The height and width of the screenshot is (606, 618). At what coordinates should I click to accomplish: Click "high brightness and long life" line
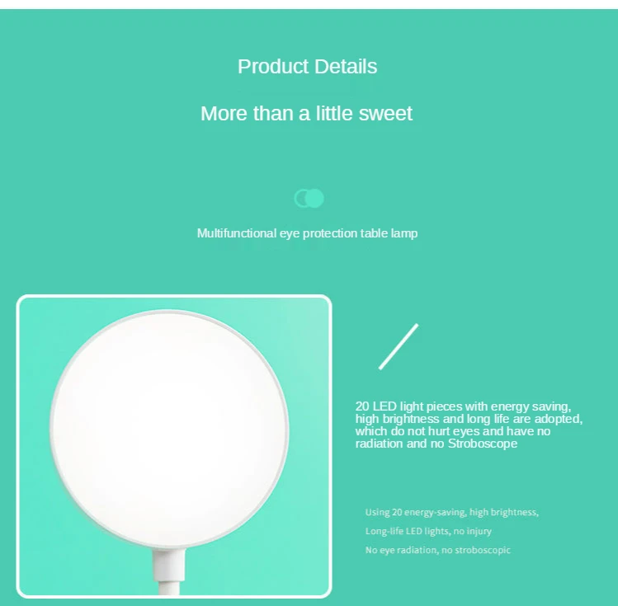pyautogui.click(x=469, y=419)
